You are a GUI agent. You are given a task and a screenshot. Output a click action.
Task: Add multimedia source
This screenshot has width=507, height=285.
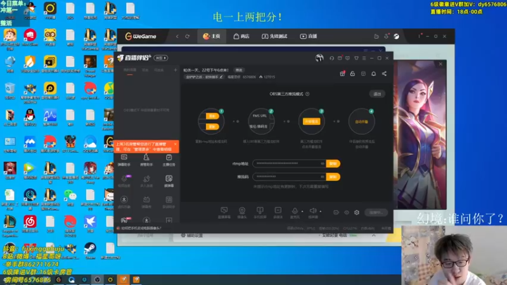click(278, 213)
